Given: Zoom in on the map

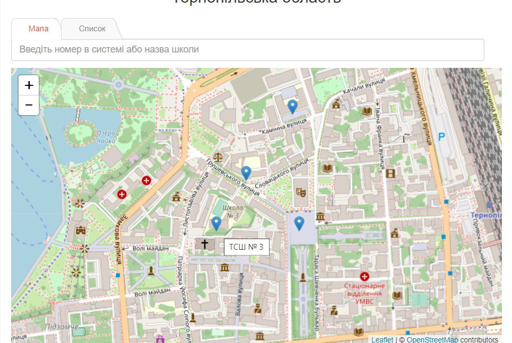Looking at the screenshot, I should point(29,85).
